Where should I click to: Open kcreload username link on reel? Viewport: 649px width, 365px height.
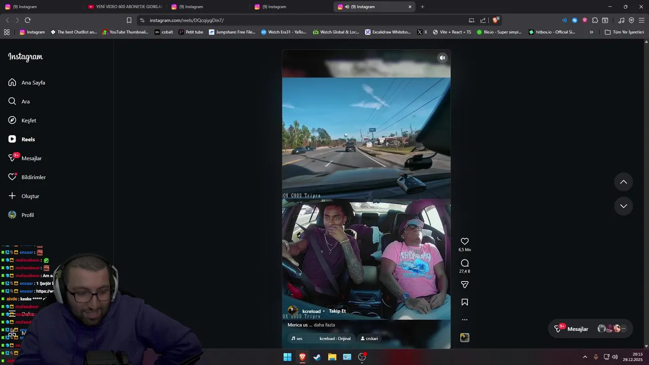[311, 311]
